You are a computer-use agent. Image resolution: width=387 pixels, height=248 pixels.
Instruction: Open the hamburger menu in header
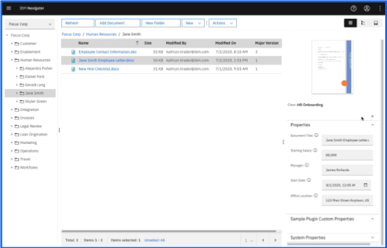click(9, 8)
